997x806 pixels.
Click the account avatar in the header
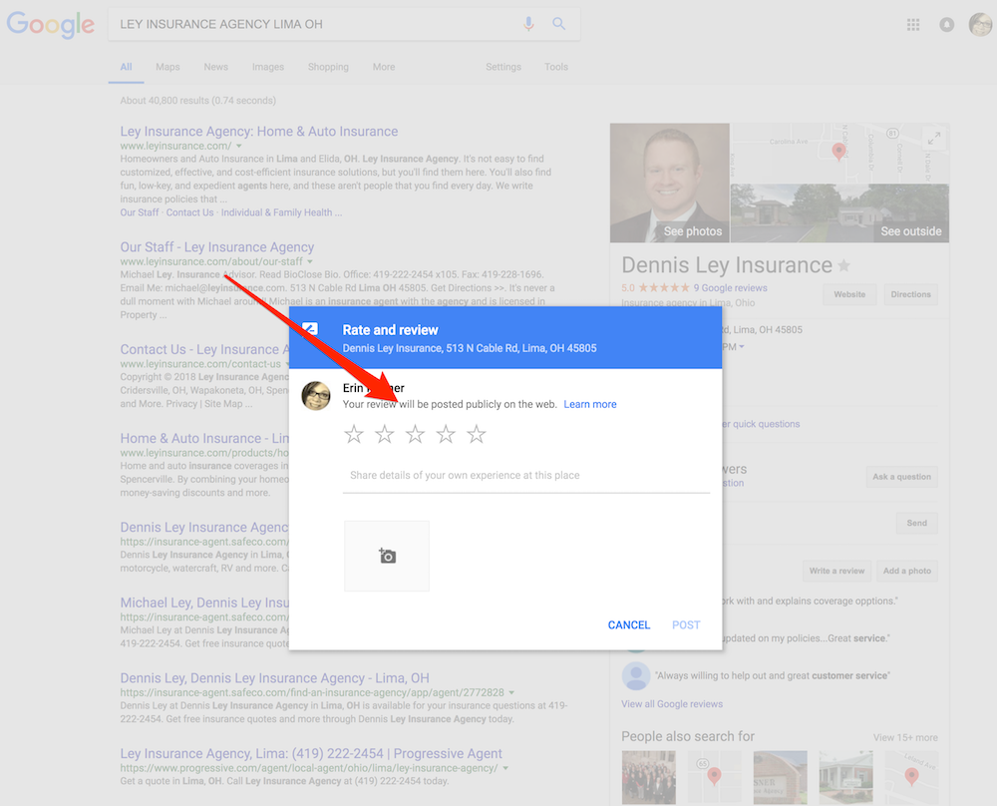pos(980,25)
